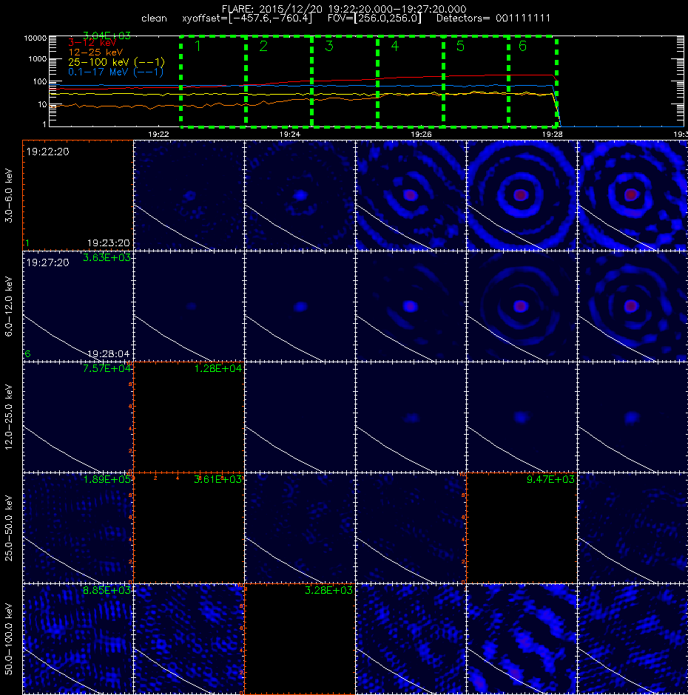Open the 3.0-6.0 keV image for interval 5
This screenshot has width=688, height=695.
[x=522, y=195]
